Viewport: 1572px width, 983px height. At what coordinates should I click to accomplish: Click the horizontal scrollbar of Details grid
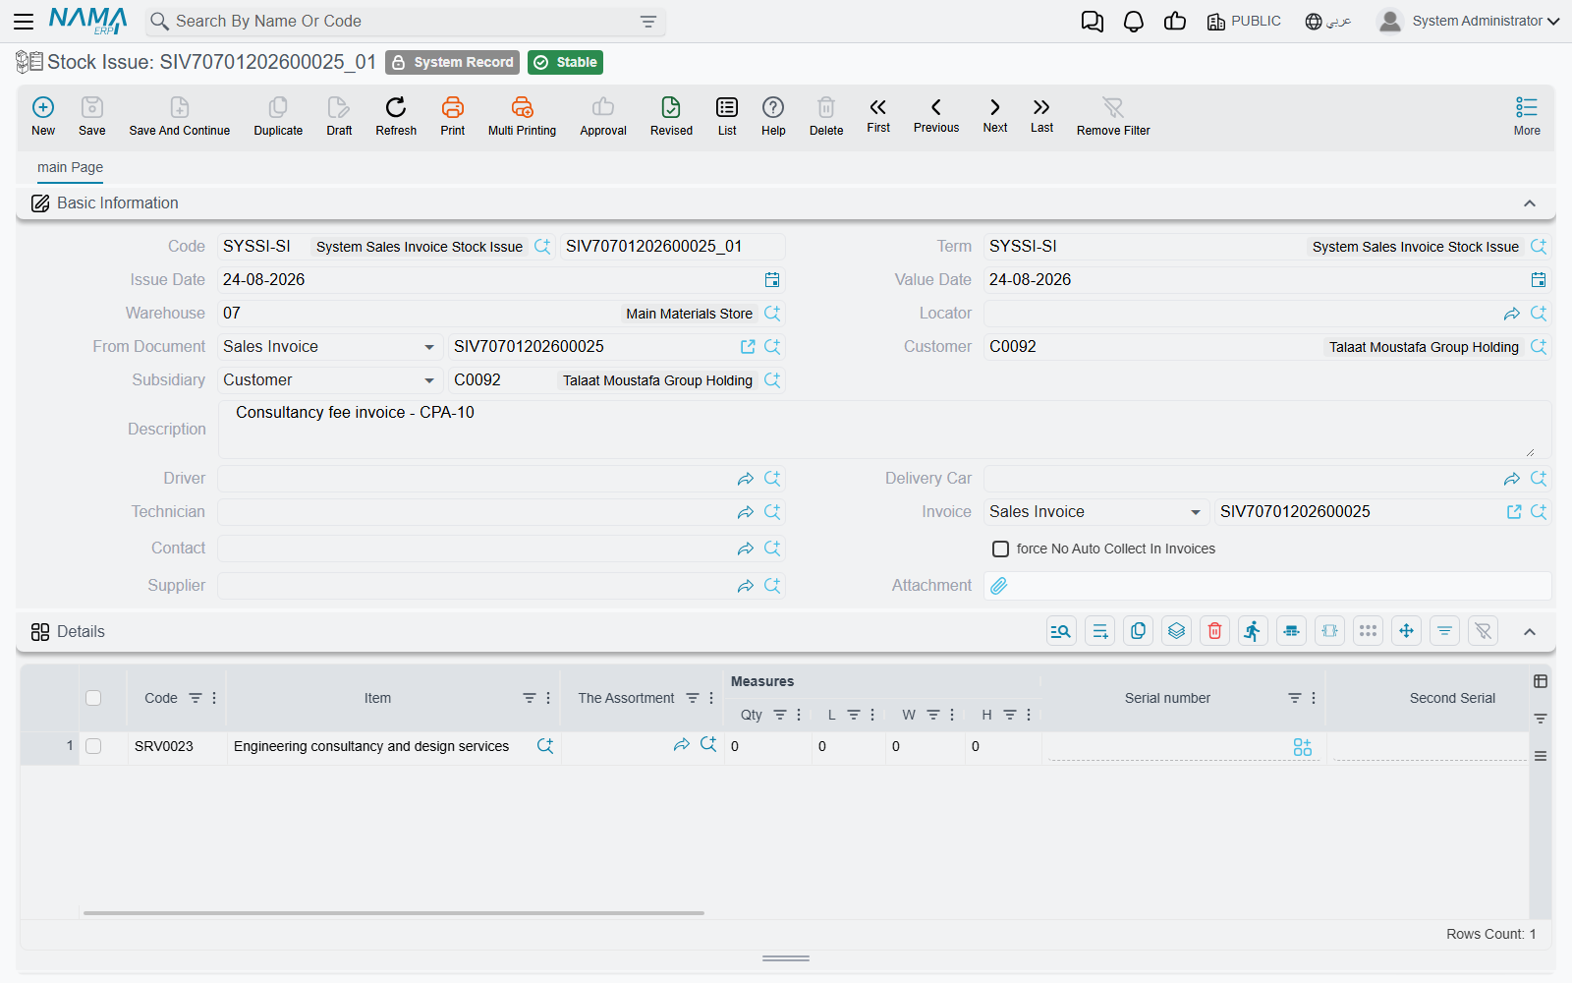coord(393,913)
